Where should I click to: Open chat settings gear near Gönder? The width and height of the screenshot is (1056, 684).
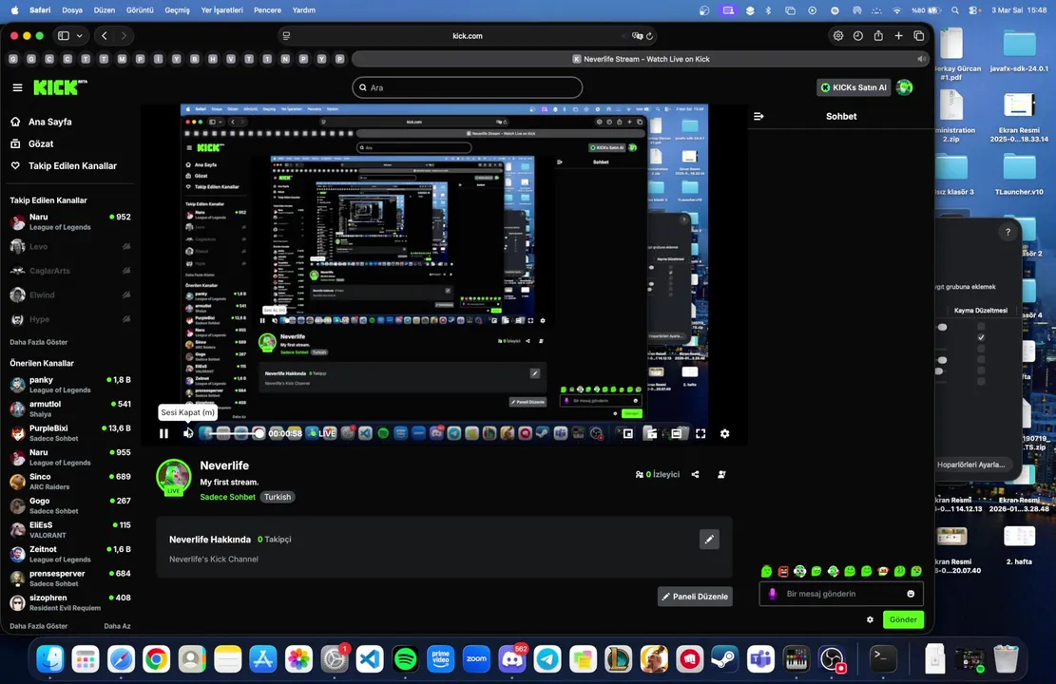[x=870, y=619]
